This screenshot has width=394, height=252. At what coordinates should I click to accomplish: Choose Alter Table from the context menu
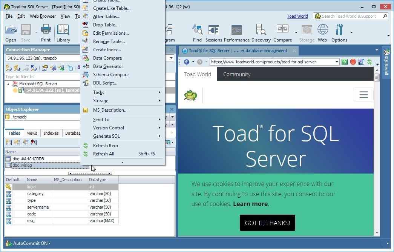point(106,16)
